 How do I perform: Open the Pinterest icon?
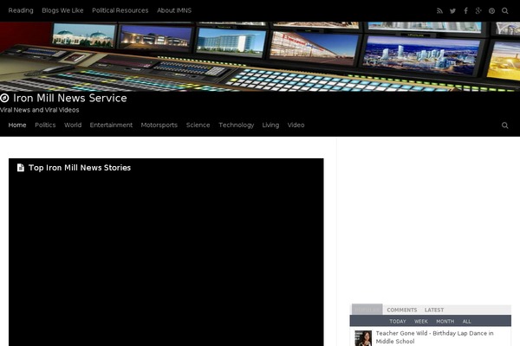[x=491, y=11]
